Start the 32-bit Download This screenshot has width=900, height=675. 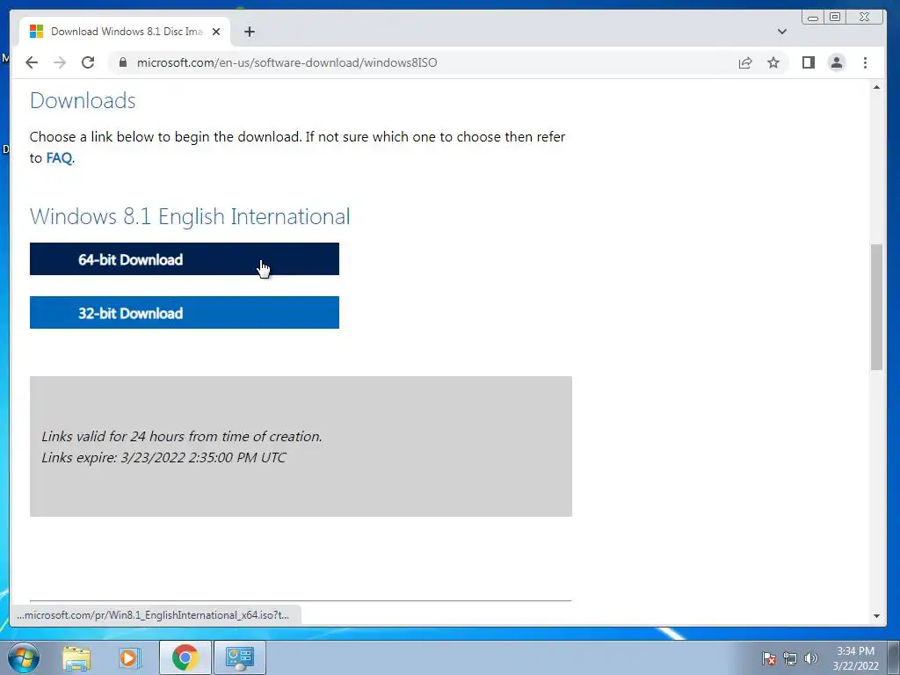tap(185, 313)
